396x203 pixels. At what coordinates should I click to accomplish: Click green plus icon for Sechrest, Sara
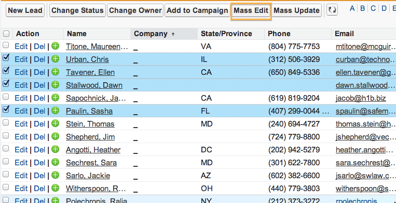click(56, 162)
